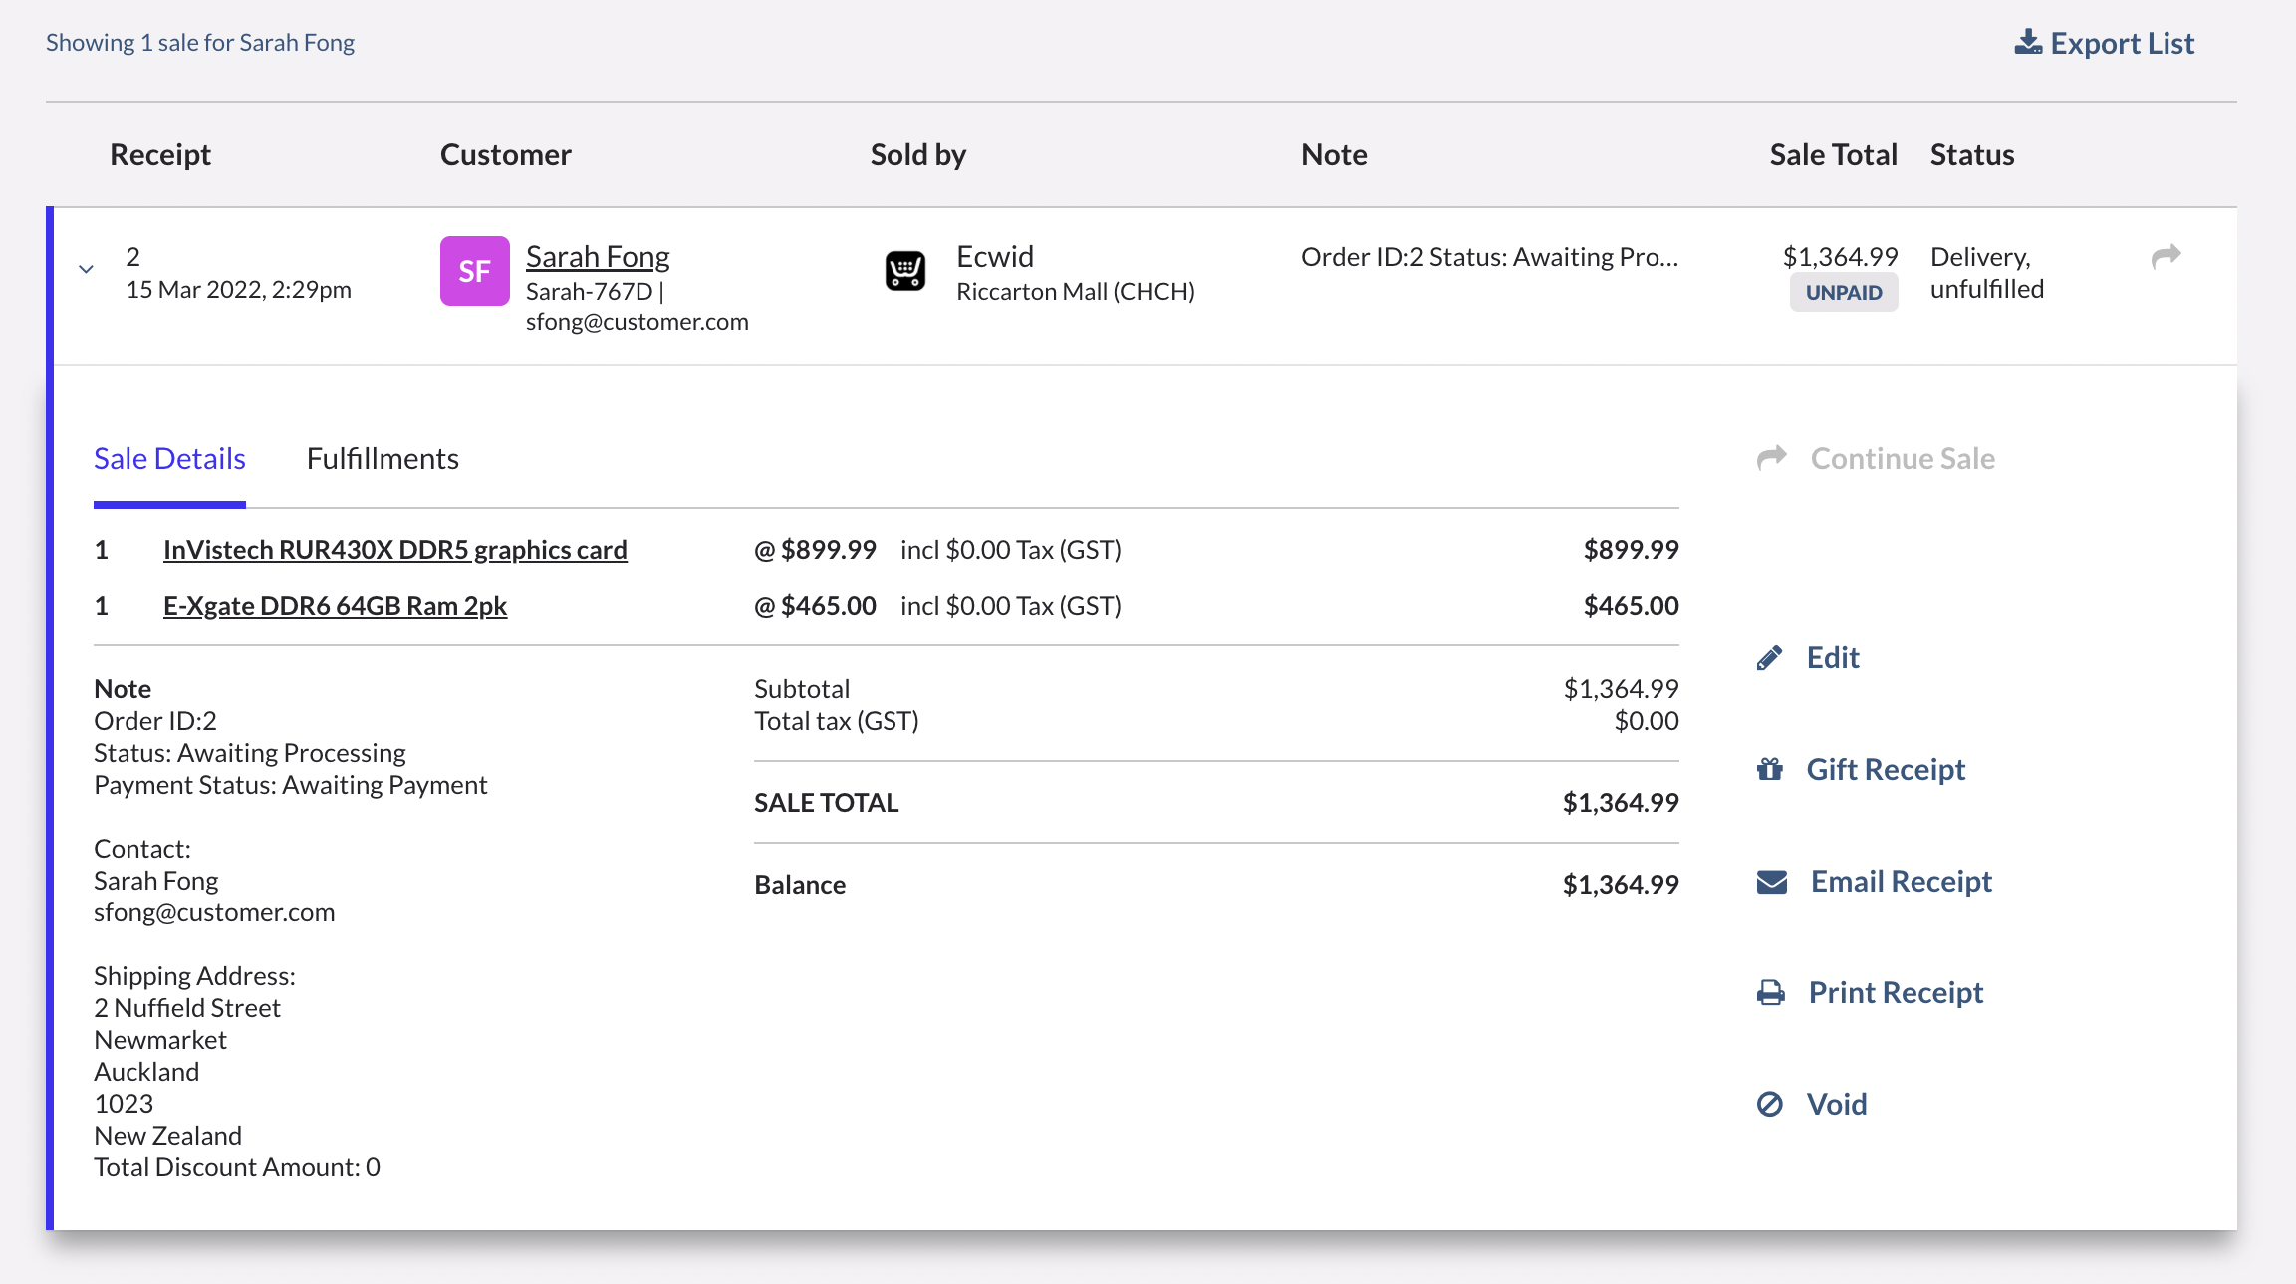This screenshot has height=1284, width=2296.
Task: Switch to the Fulfillments tab
Action: pos(383,458)
